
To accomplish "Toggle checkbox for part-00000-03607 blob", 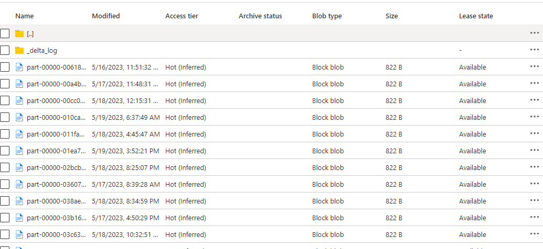I will pyautogui.click(x=5, y=184).
